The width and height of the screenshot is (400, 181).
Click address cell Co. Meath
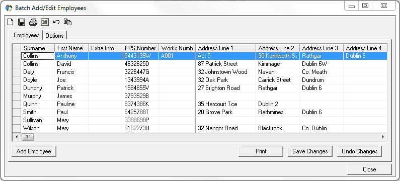point(322,72)
